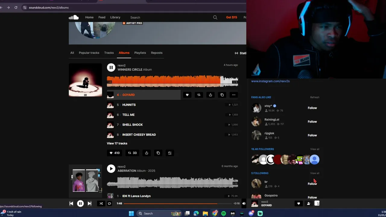
Task: Open the Windows Start menu
Action: 131,213
